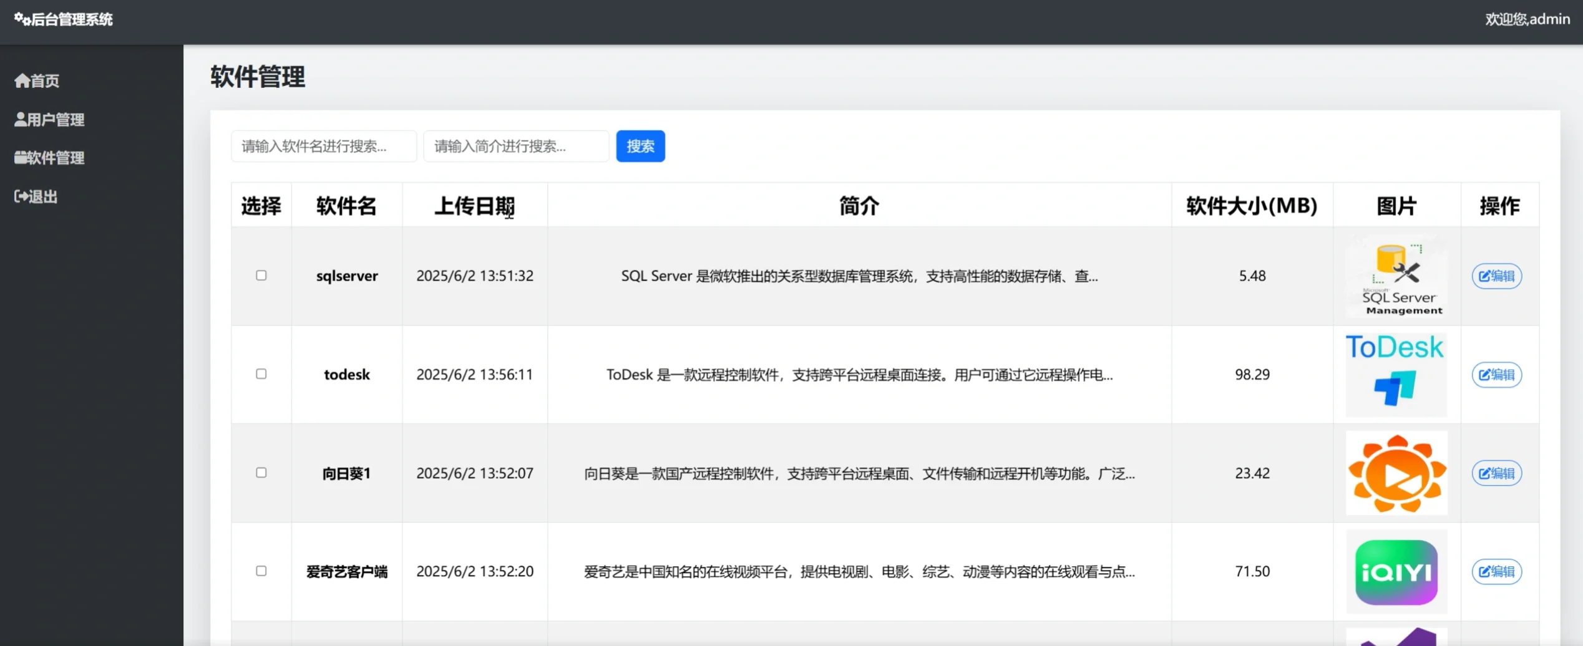Viewport: 1583px width, 646px height.
Task: Click the ToDesk logo image
Action: pos(1396,374)
